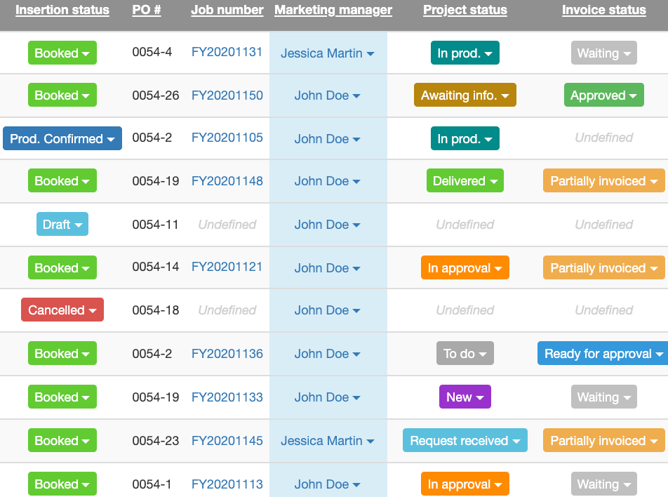Open job FY20201145 link
The width and height of the screenshot is (668, 497).
click(227, 440)
